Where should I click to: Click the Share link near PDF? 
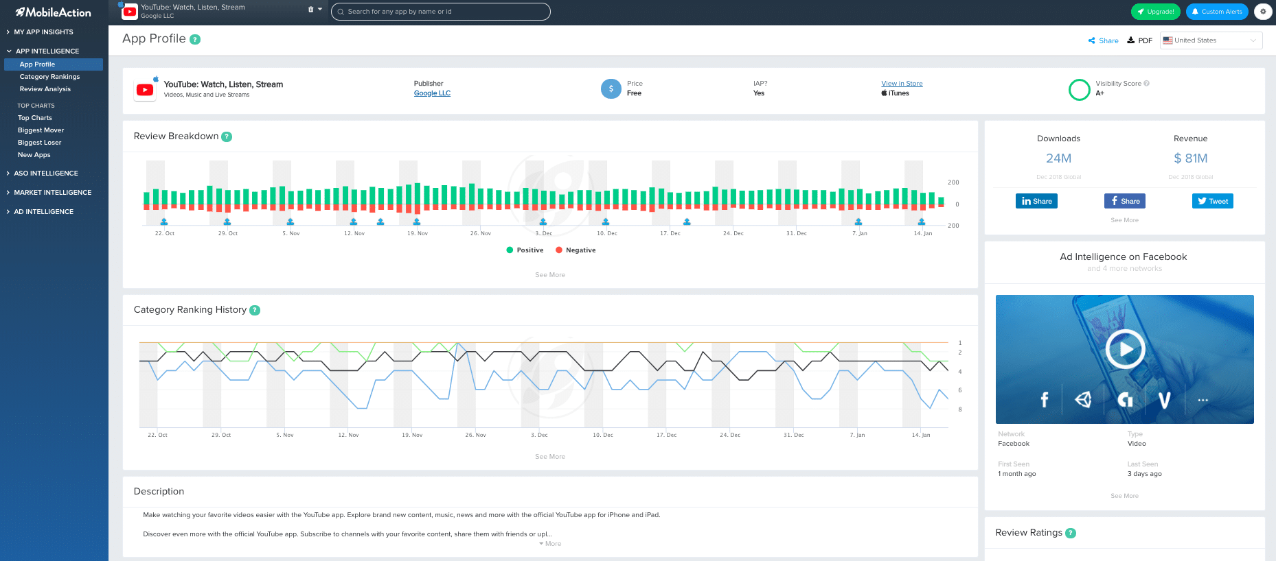pos(1104,40)
